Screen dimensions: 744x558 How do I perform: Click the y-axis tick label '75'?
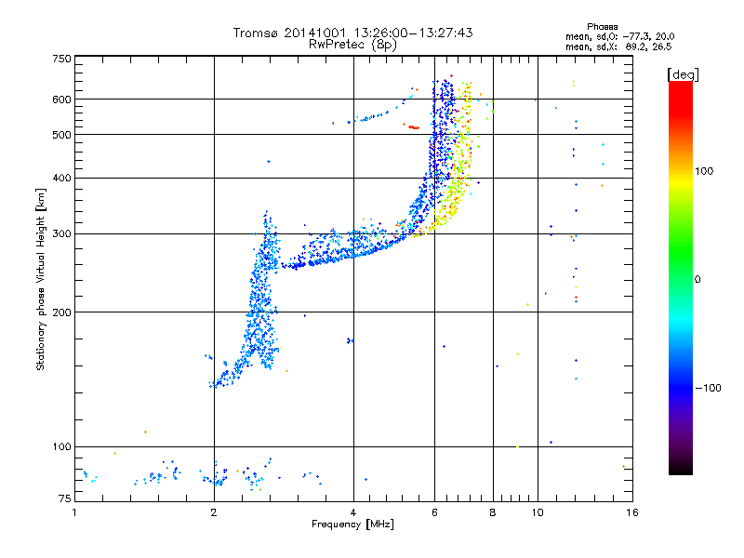tap(65, 498)
